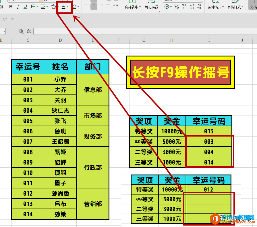Toggle italic formatting
This screenshot has height=227, width=257.
click(x=18, y=7)
